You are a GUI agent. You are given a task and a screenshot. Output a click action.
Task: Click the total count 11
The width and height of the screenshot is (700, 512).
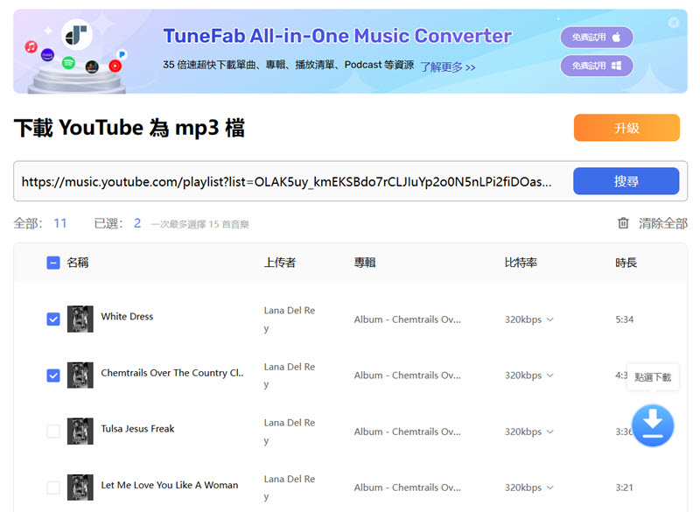60,223
